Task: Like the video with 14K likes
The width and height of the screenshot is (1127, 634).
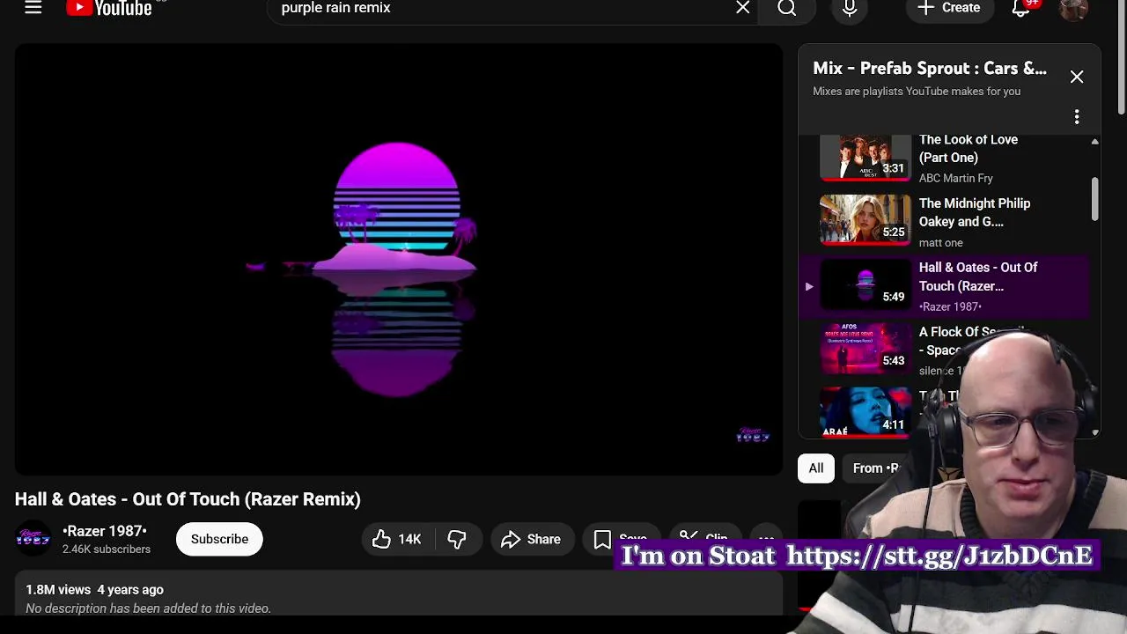Action: (x=396, y=539)
